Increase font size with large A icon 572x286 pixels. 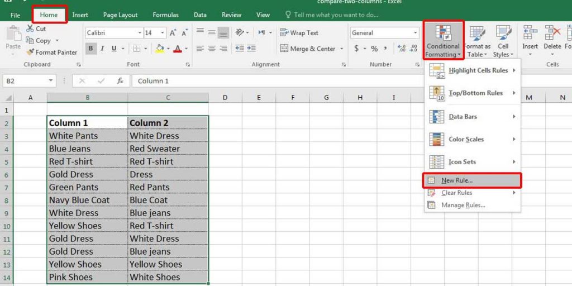point(173,33)
